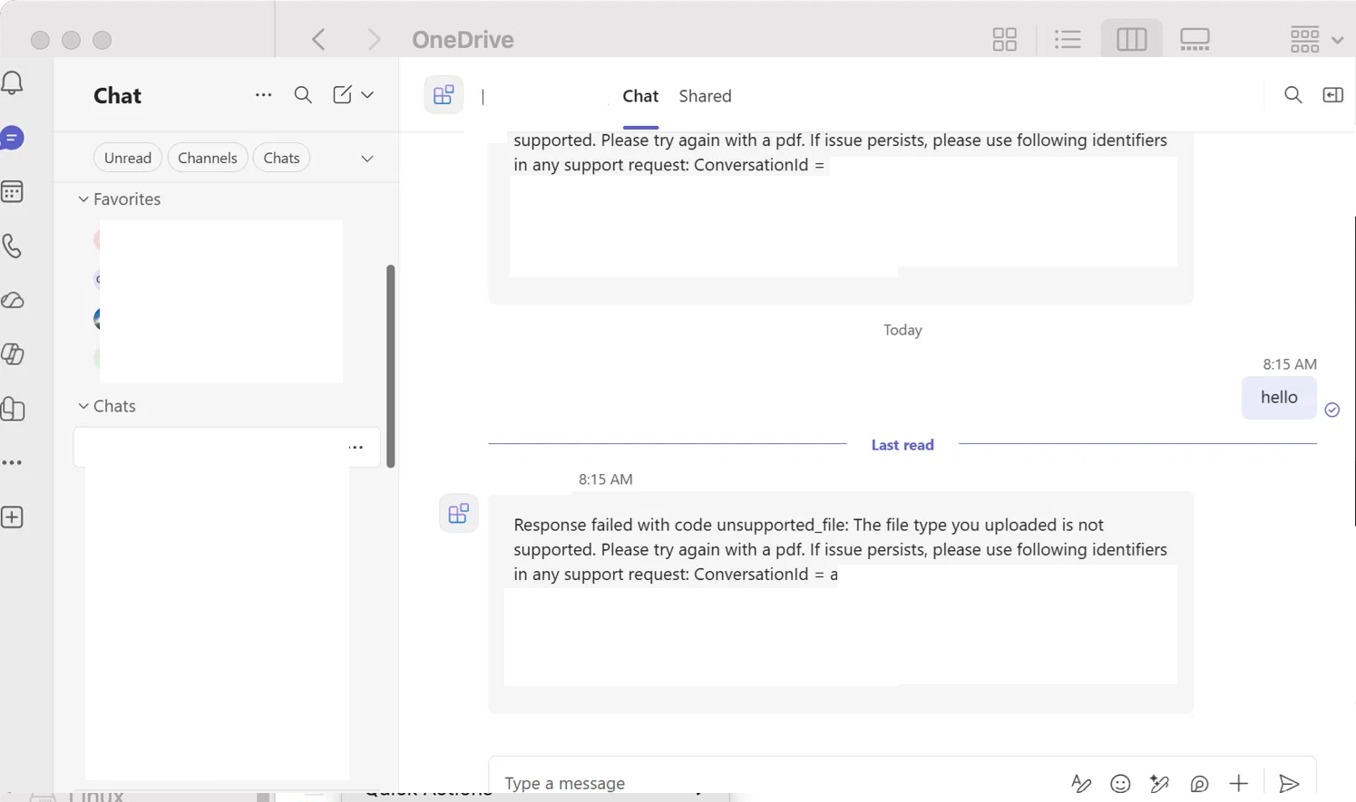Open the emoji picker
Image resolution: width=1356 pixels, height=802 pixels.
1121,783
